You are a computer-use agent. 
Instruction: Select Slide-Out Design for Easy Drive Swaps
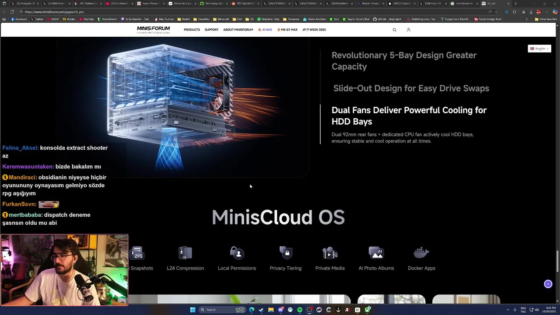tap(411, 88)
